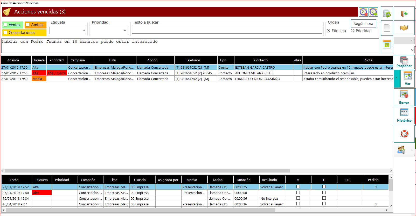
Task: Select the Prioridad order radio button
Action: coord(352,31)
